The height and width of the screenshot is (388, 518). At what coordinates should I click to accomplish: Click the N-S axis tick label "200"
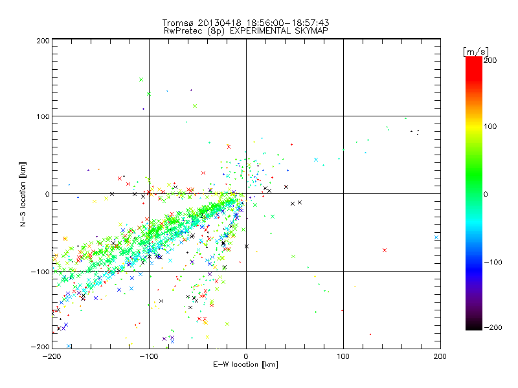[43, 41]
